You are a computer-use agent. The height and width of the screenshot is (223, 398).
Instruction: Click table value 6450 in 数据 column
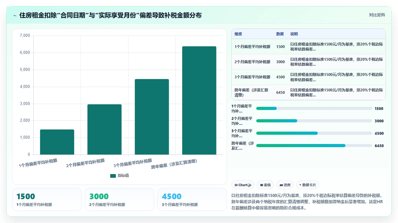280,93
